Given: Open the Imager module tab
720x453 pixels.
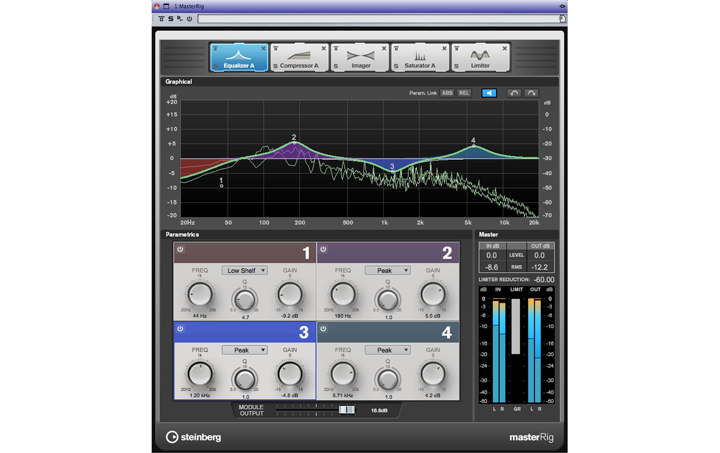Looking at the screenshot, I should coord(360,58).
